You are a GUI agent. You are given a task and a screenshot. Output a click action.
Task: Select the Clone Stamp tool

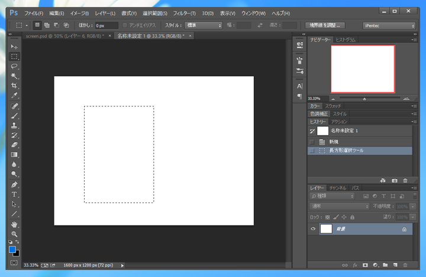14,125
